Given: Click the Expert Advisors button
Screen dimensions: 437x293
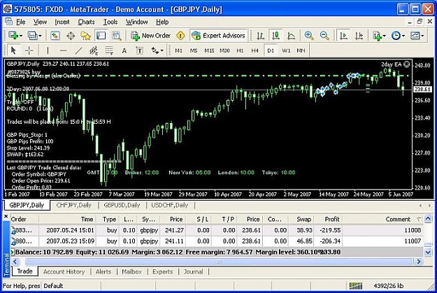Looking at the screenshot, I should point(218,36).
